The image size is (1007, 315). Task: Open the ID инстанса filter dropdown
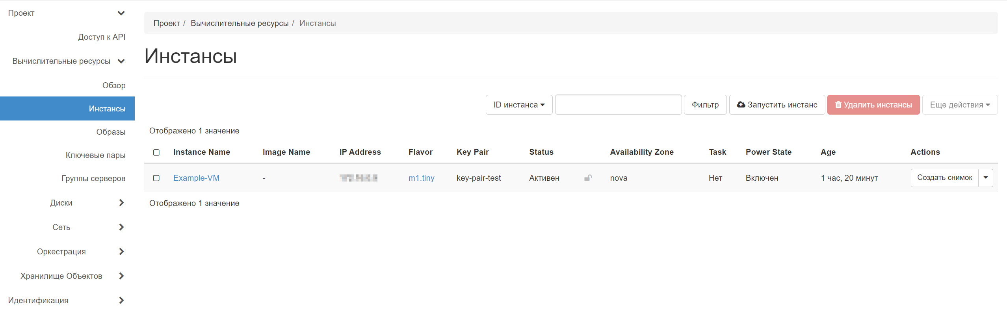(519, 105)
